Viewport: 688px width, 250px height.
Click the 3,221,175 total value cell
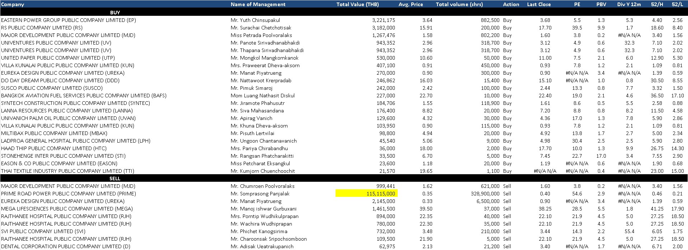(384, 20)
